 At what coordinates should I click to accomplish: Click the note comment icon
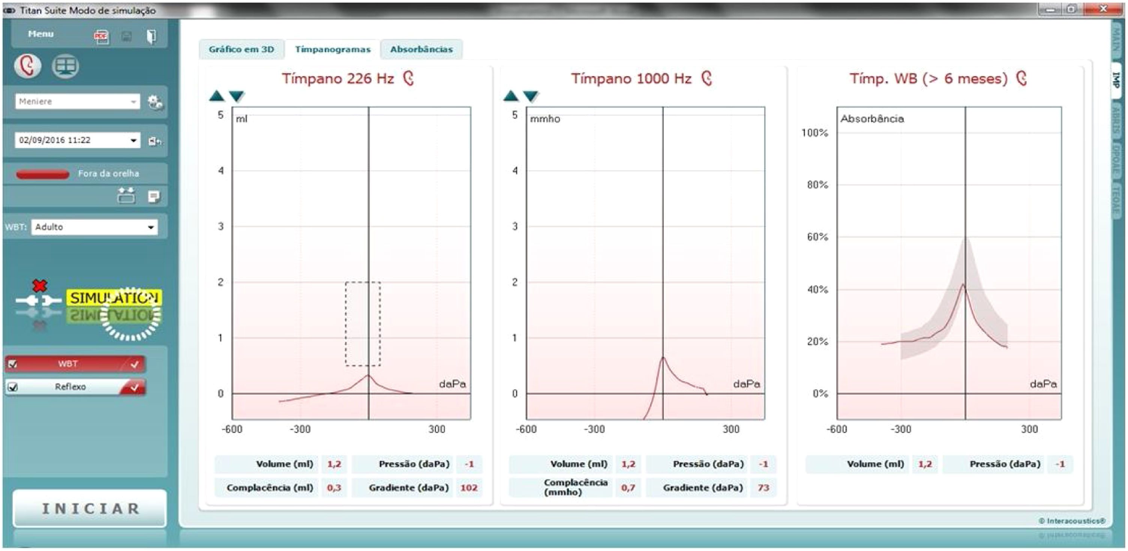(154, 197)
